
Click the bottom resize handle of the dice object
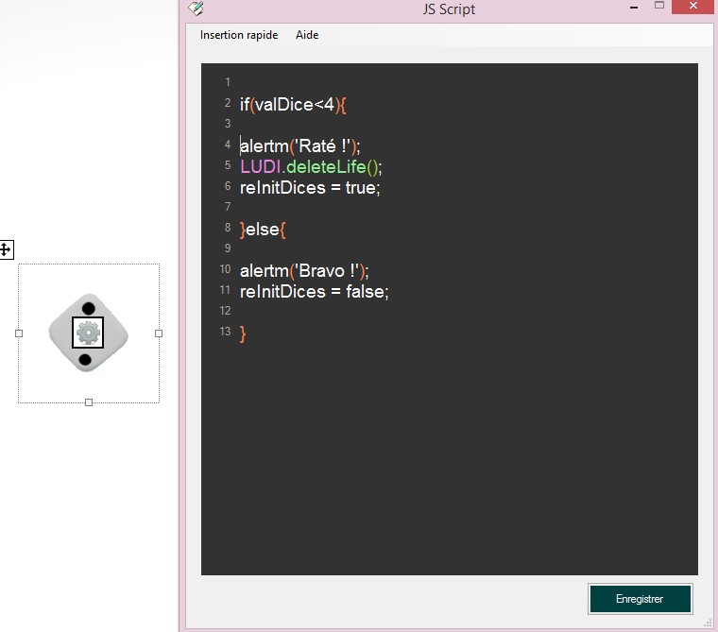(x=89, y=402)
